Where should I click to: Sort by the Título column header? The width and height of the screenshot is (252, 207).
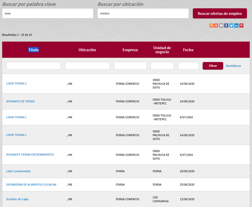coord(33,50)
